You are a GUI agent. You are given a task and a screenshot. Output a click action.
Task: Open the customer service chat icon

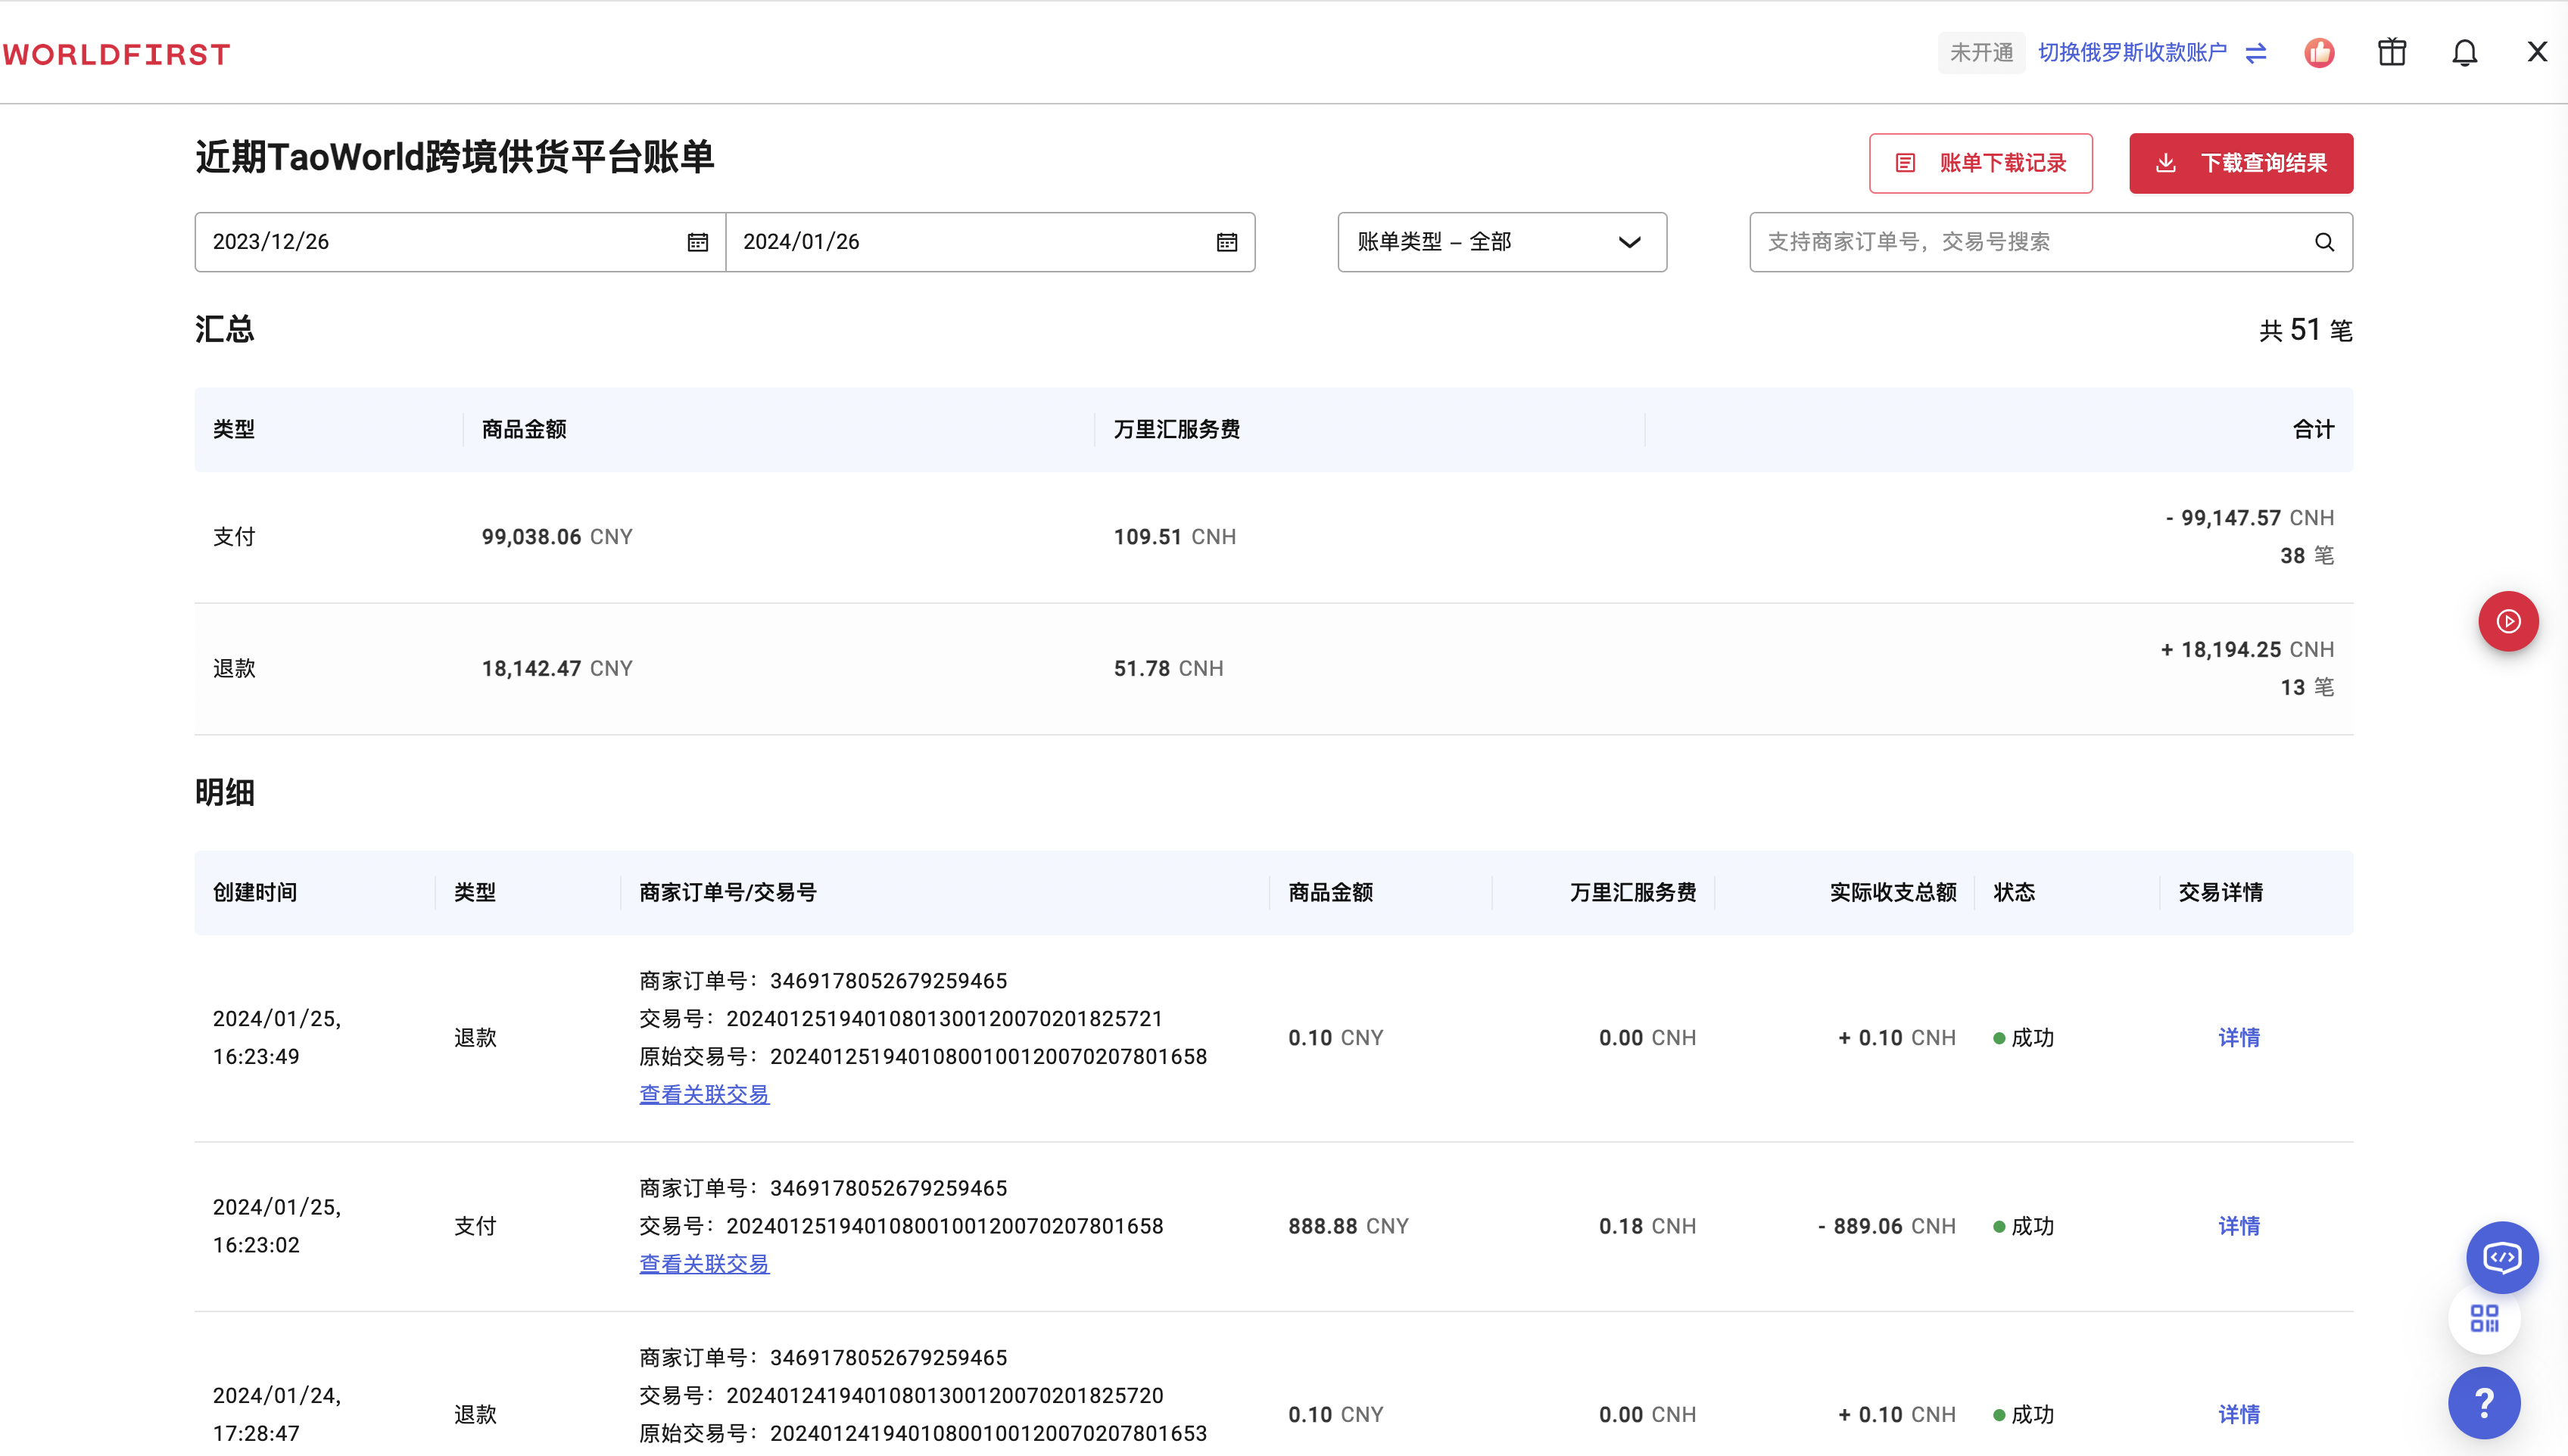pyautogui.click(x=2502, y=1257)
